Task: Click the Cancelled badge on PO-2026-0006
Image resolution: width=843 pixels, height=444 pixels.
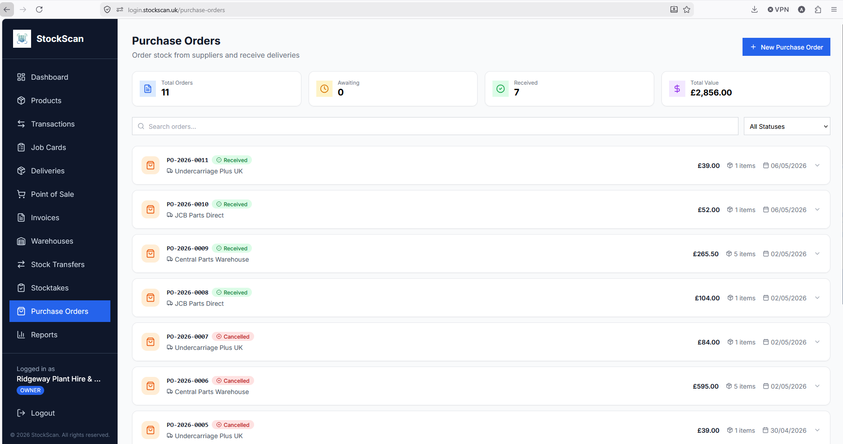Action: tap(232, 381)
